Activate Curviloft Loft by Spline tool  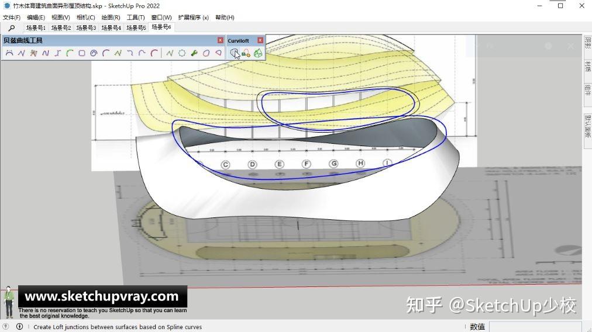pos(234,53)
